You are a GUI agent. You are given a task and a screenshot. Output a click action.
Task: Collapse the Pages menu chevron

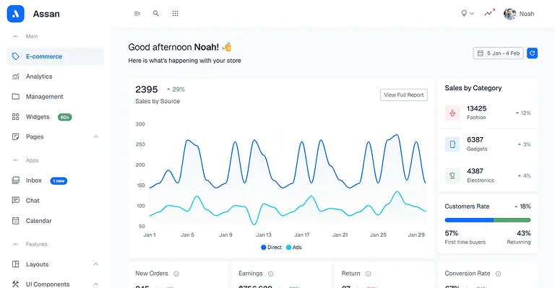(96, 136)
